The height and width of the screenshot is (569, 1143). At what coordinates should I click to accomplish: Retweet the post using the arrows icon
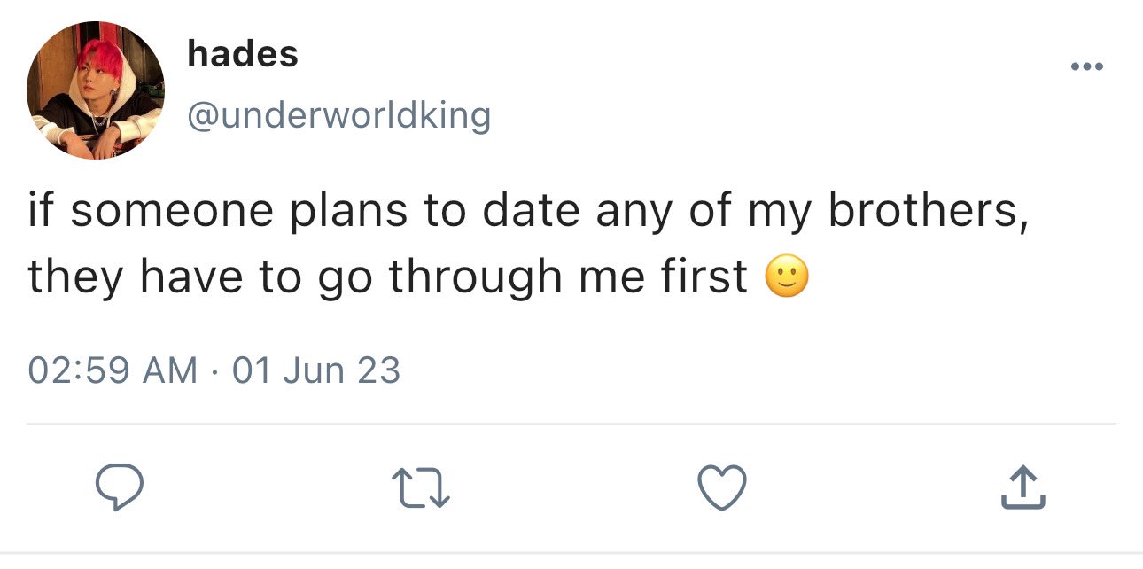pos(422,489)
